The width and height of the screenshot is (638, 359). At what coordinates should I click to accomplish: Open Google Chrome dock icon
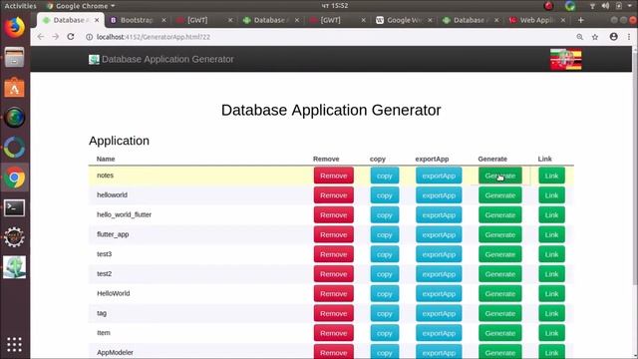pos(15,178)
